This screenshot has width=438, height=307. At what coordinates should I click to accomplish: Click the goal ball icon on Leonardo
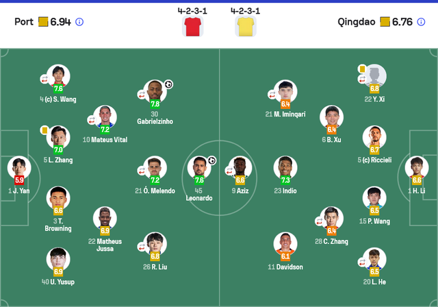(211, 161)
